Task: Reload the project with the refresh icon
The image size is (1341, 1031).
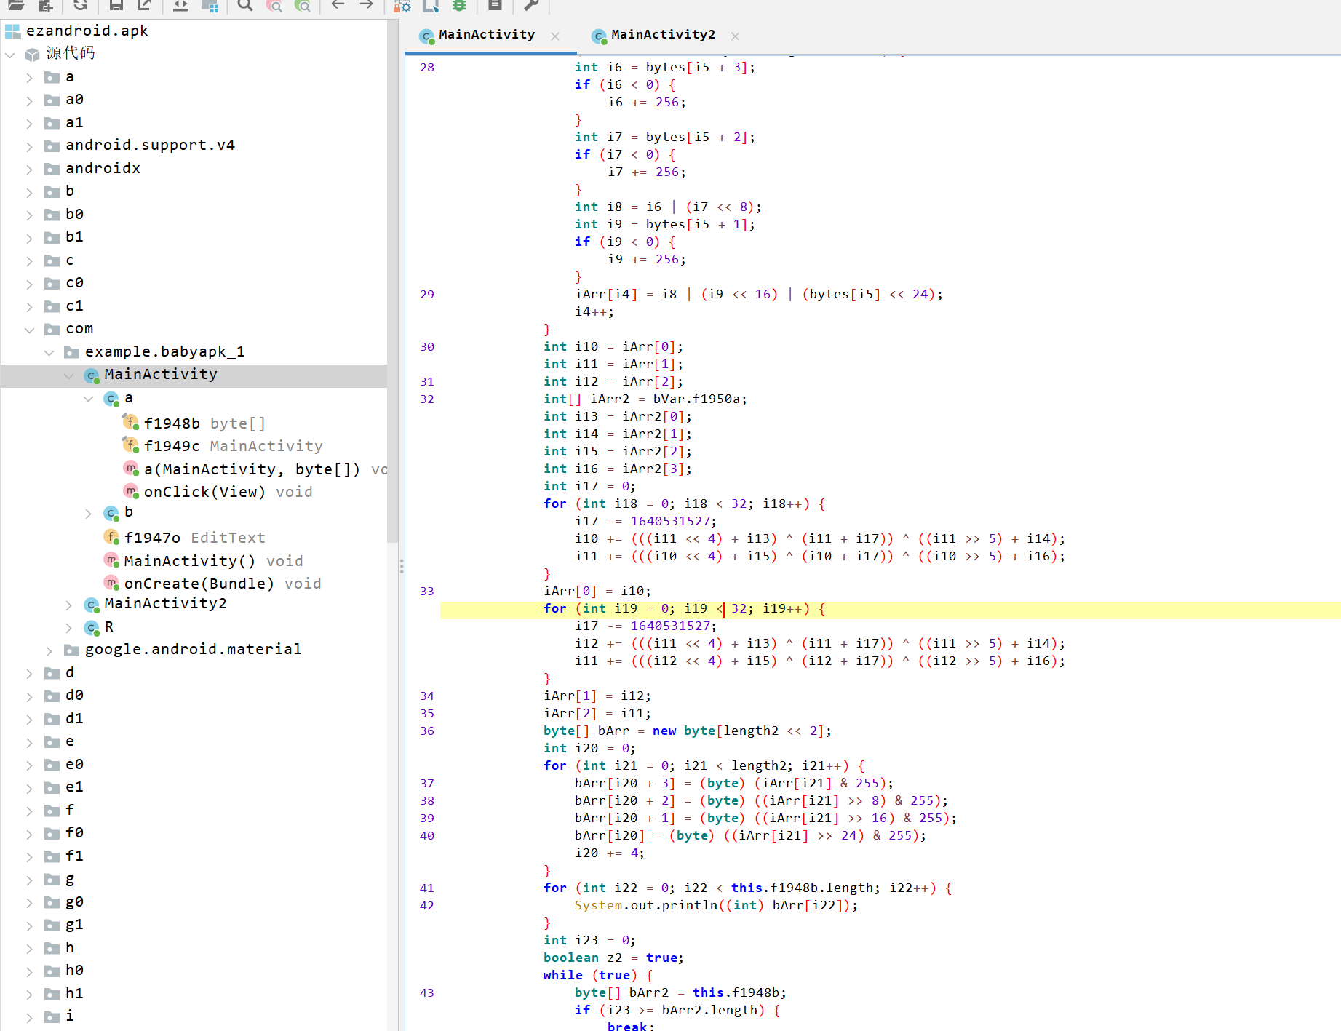Action: click(x=80, y=5)
